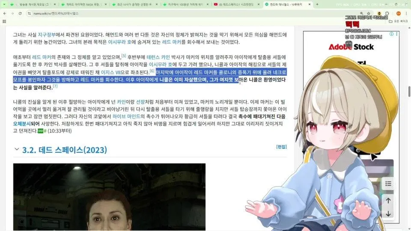Open the tab search dropdown arrow
Screen dimensions: 411x231
coord(4,4)
